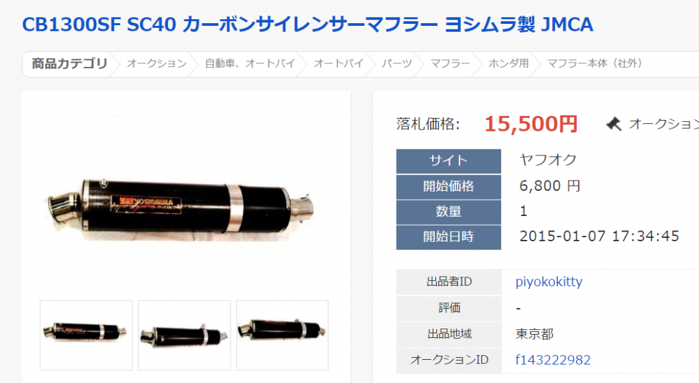Select the second muffler thumbnail

point(184,335)
